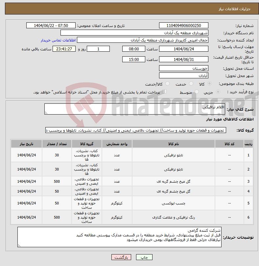Click the city field آبادان
This screenshot has height=266, width=259.
[184, 75]
